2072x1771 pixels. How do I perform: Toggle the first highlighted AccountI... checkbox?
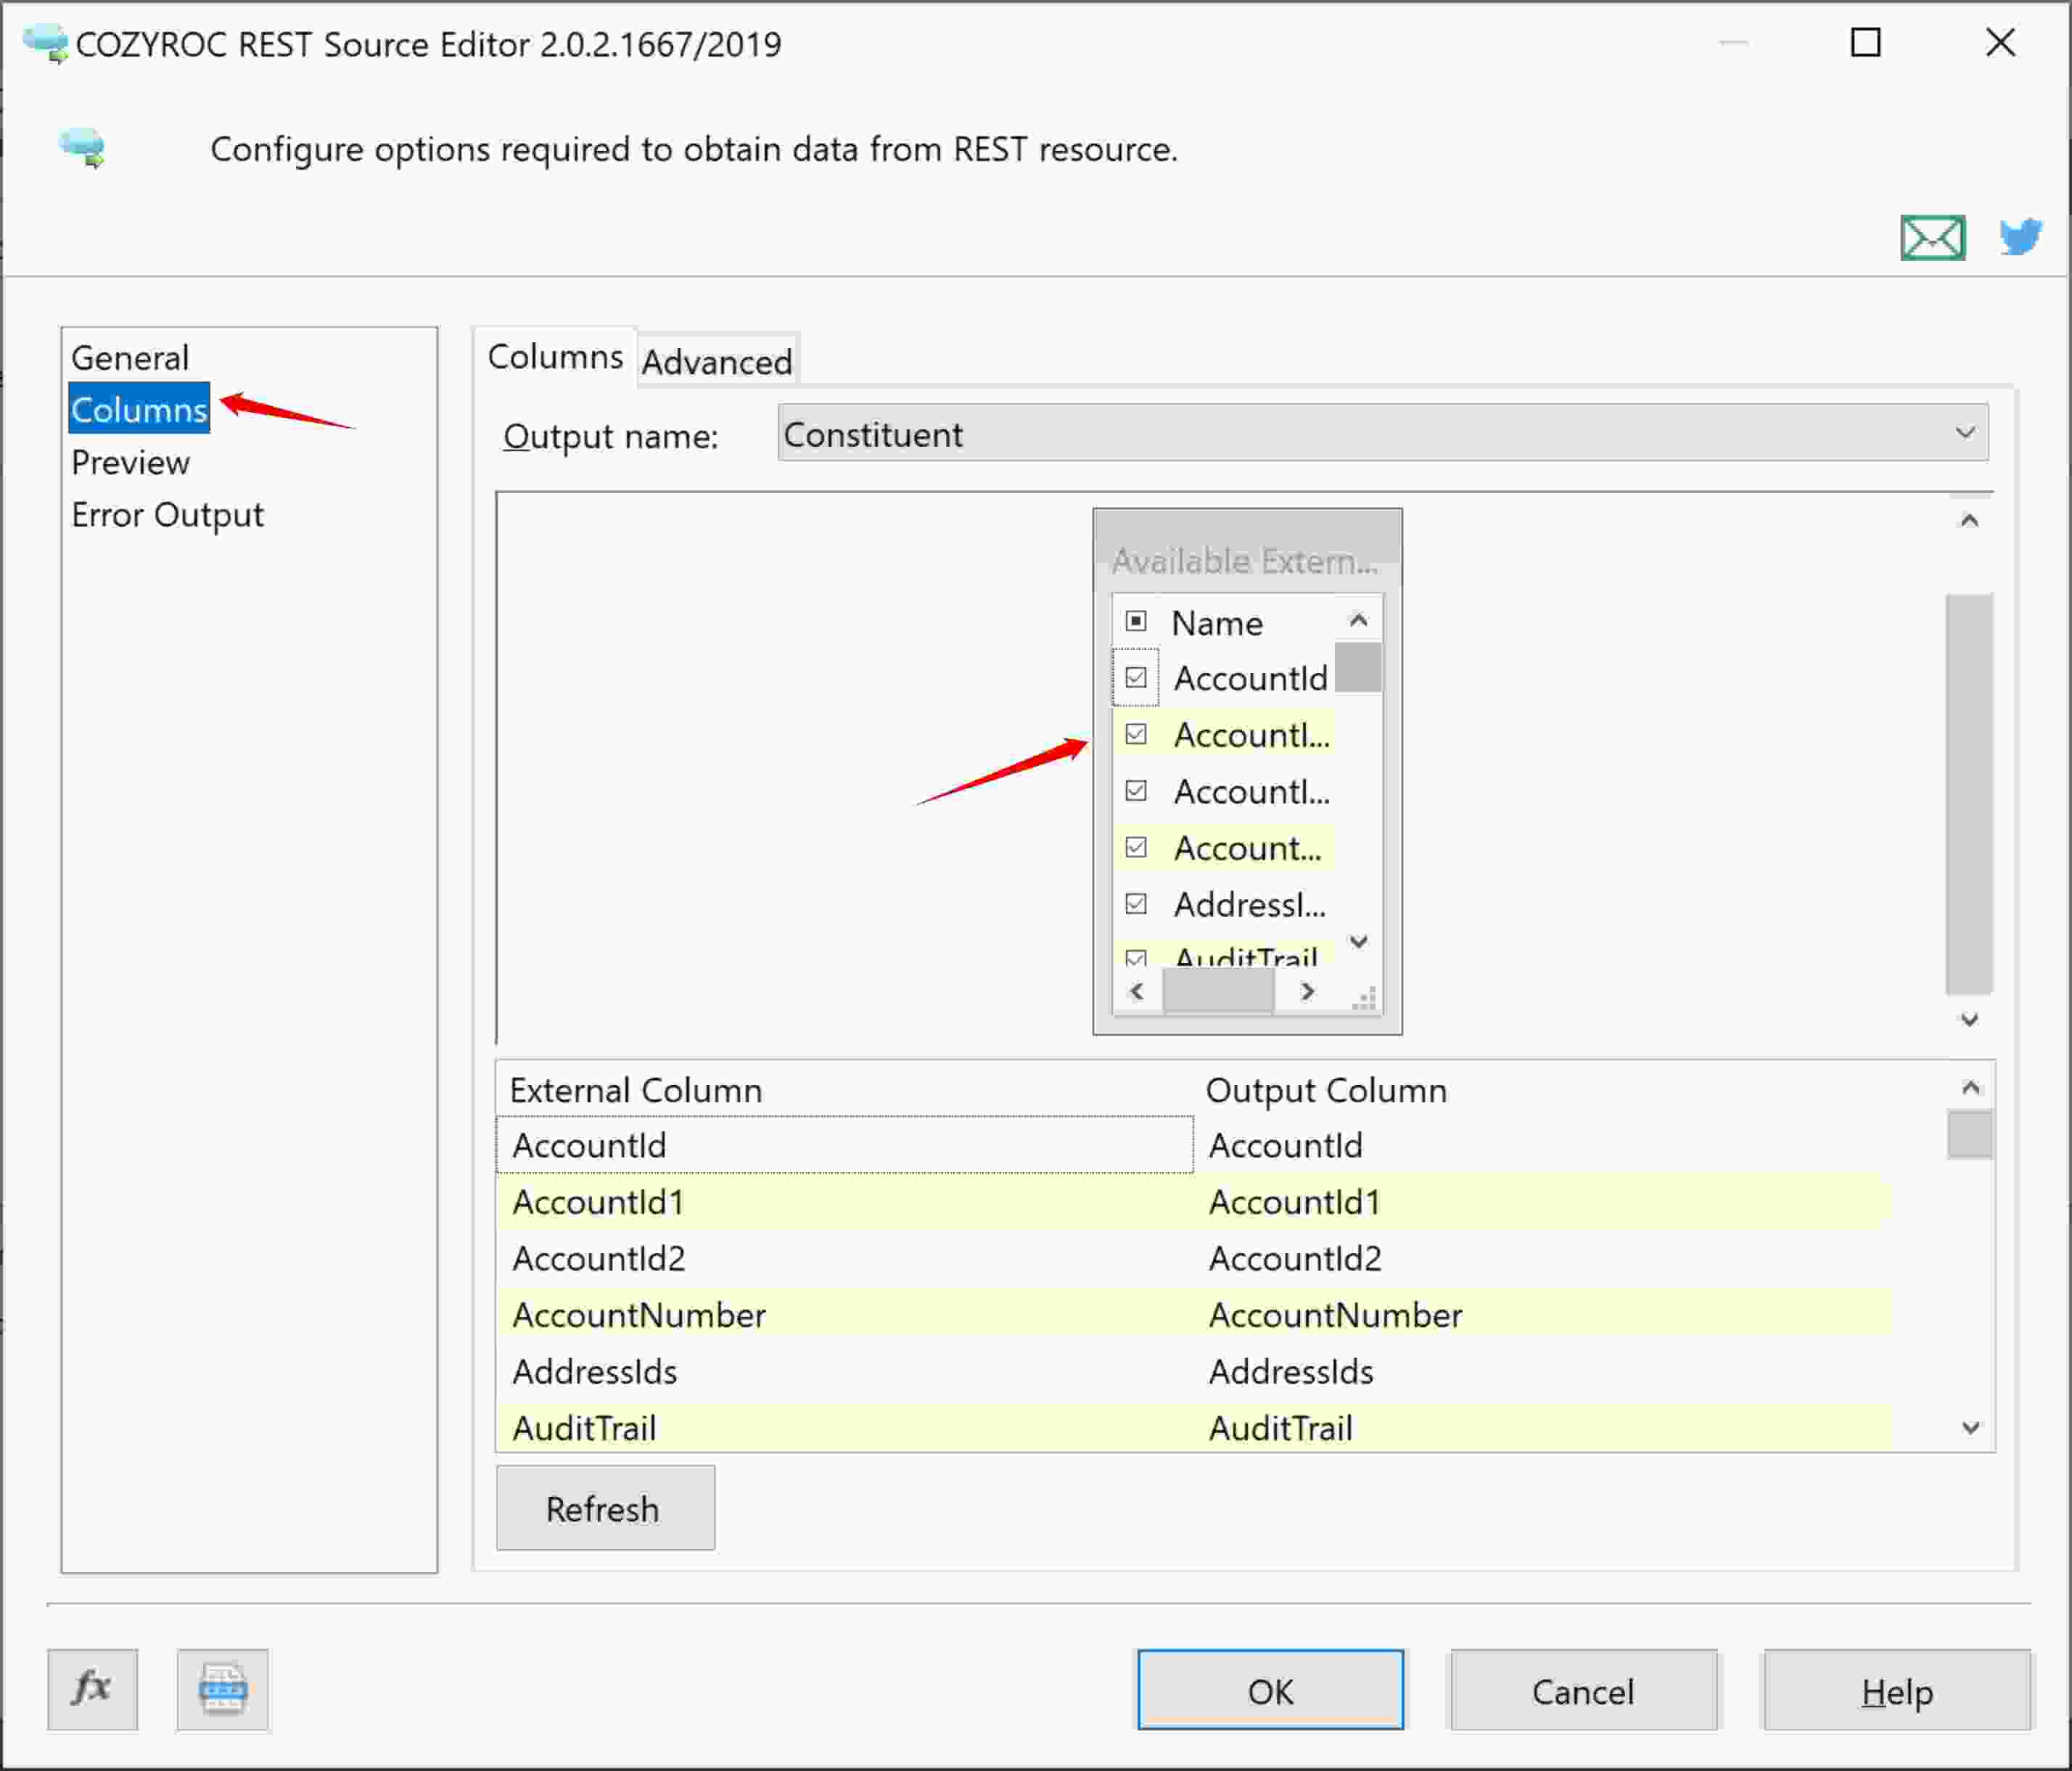click(1136, 735)
